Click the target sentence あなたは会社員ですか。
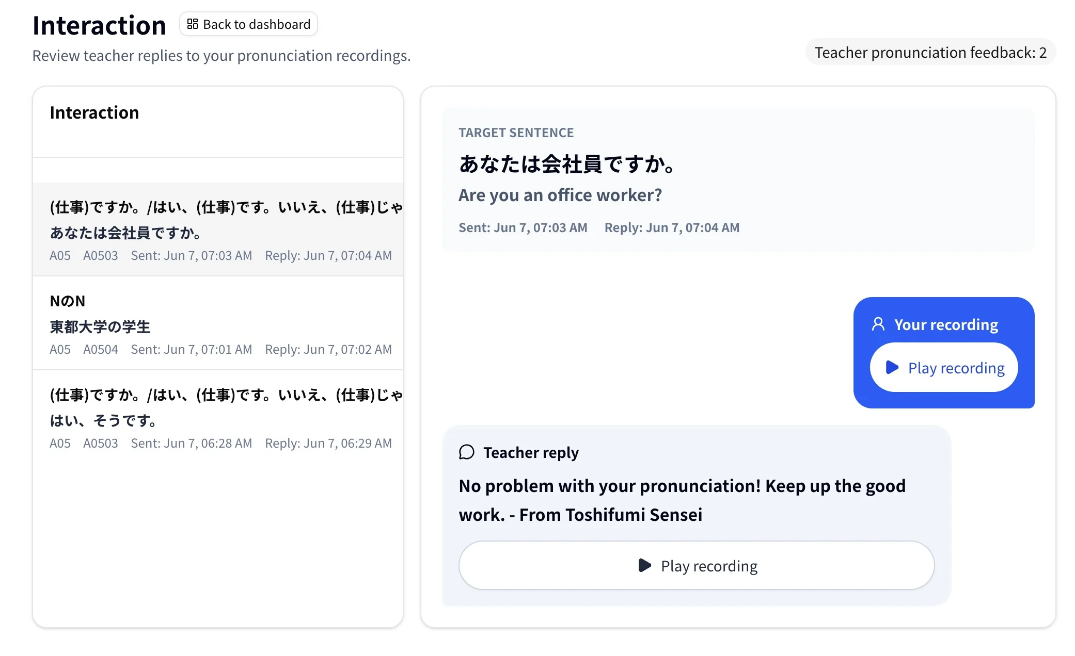 tap(567, 164)
